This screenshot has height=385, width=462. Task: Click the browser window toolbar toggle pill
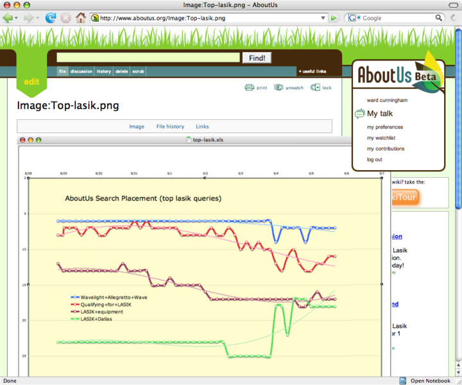pyautogui.click(x=453, y=5)
